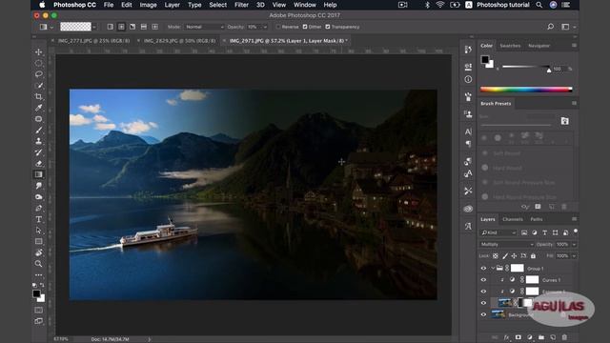Image resolution: width=610 pixels, height=343 pixels.
Task: Choose the Radial Gradient style icon
Action: 121,27
